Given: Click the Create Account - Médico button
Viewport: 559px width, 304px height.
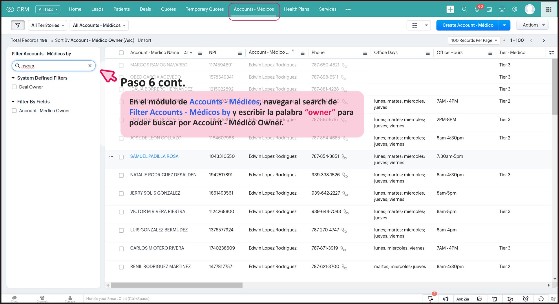Looking at the screenshot, I should (467, 25).
